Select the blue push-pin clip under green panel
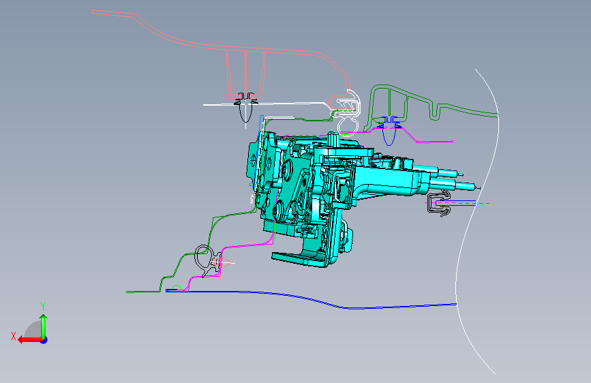The image size is (591, 383). click(x=389, y=130)
